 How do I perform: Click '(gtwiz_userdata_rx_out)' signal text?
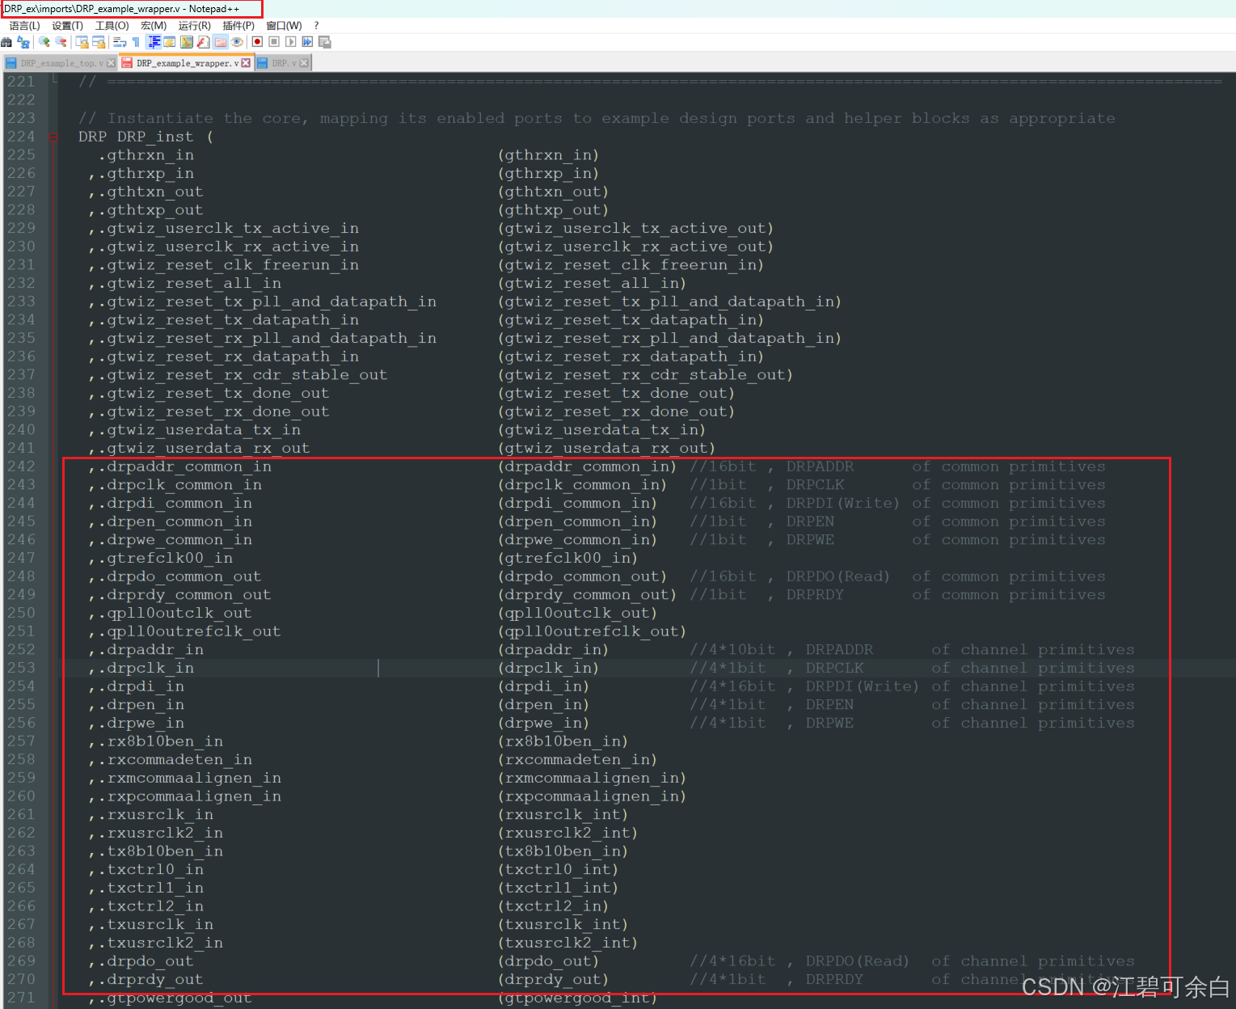pyautogui.click(x=606, y=448)
